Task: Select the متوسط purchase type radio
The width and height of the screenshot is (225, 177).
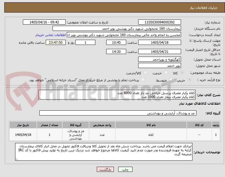Action: (171, 79)
